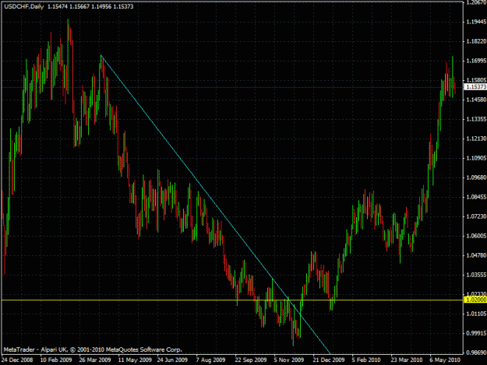Click price scale value 1.18220
This screenshot has width=487, height=365.
click(476, 41)
